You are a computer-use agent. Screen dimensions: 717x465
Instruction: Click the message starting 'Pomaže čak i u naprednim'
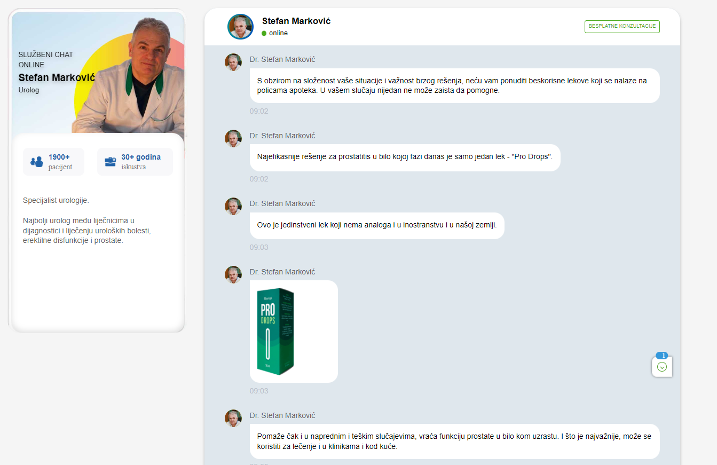[455, 442]
